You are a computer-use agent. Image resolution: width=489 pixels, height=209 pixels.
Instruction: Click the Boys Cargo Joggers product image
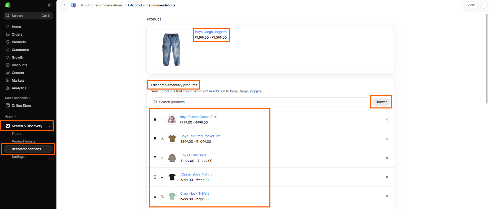click(x=171, y=50)
